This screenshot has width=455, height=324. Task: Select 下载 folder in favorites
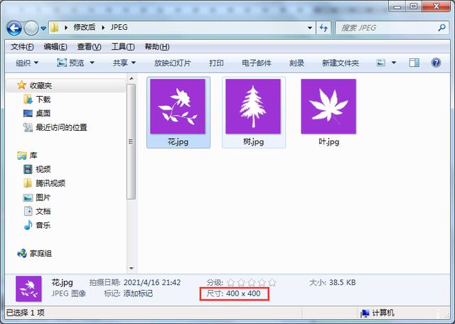coord(43,99)
